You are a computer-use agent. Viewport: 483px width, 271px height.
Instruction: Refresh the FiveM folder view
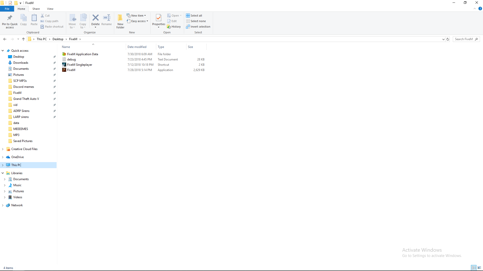pyautogui.click(x=448, y=39)
